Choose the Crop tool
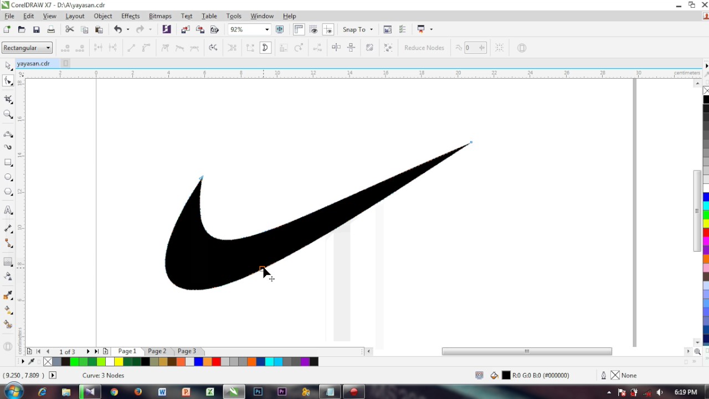Viewport: 709px width, 399px height. click(x=8, y=99)
